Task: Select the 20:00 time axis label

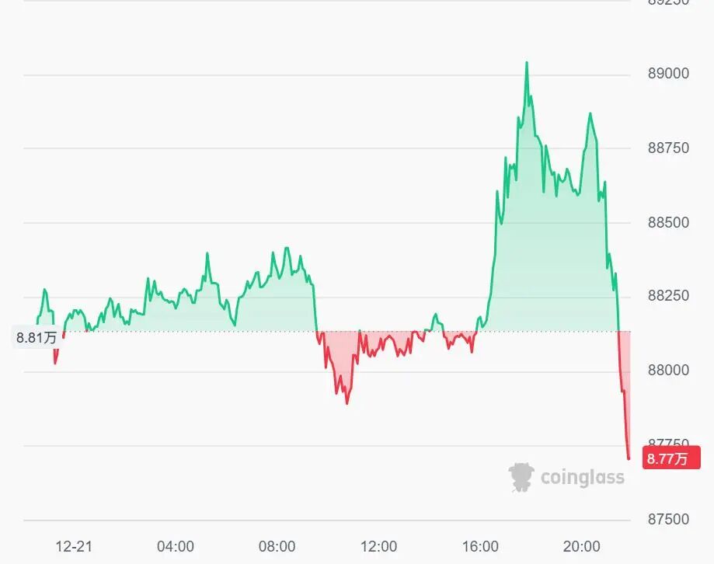Action: point(582,546)
